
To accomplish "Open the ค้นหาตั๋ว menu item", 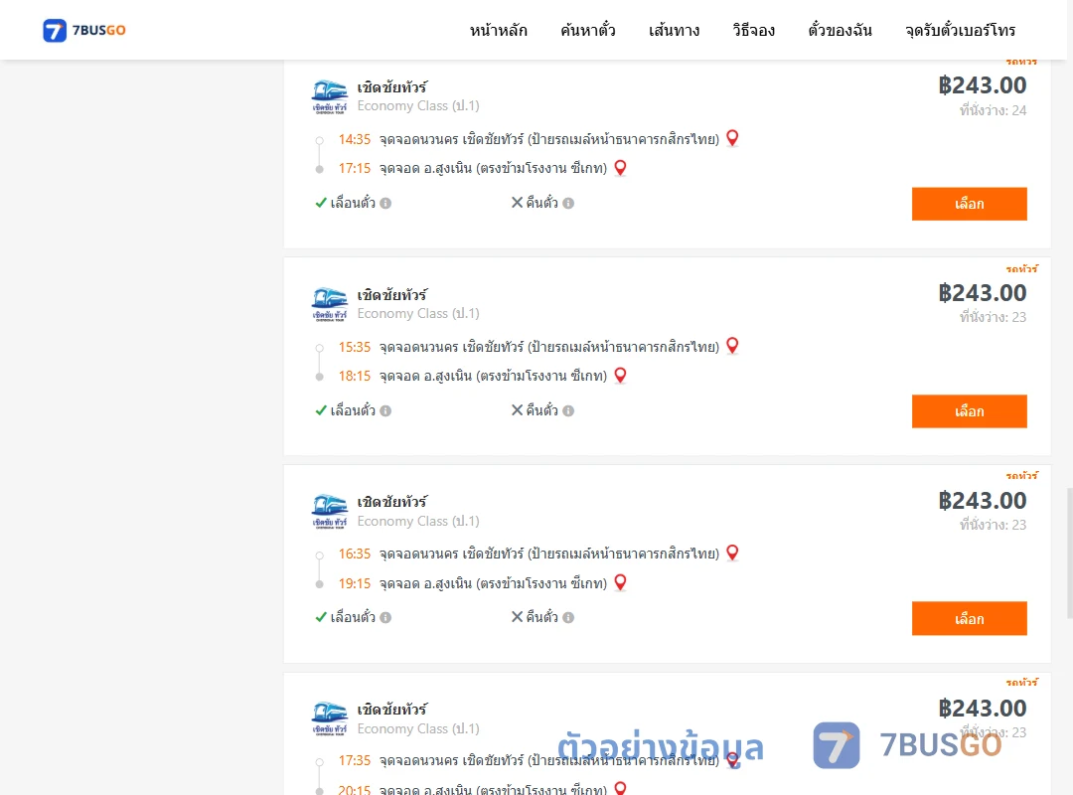I will [x=588, y=30].
